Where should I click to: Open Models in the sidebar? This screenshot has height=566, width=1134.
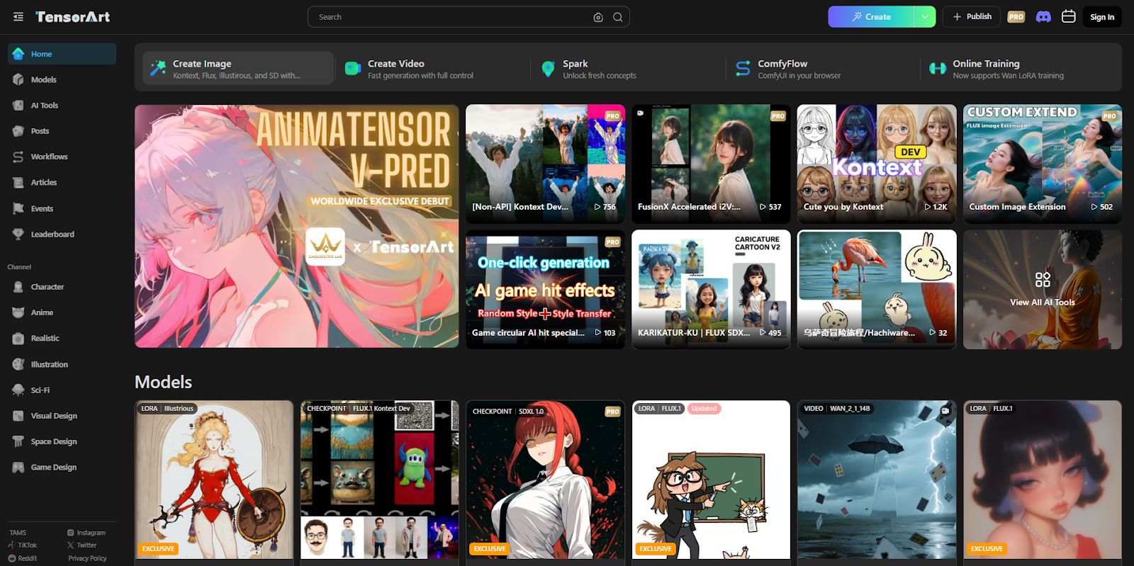pyautogui.click(x=62, y=79)
